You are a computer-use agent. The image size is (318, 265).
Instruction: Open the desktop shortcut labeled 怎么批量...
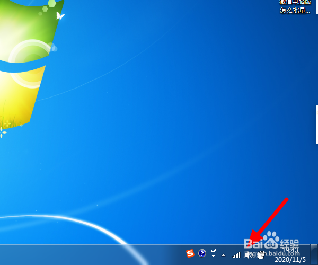click(x=295, y=6)
